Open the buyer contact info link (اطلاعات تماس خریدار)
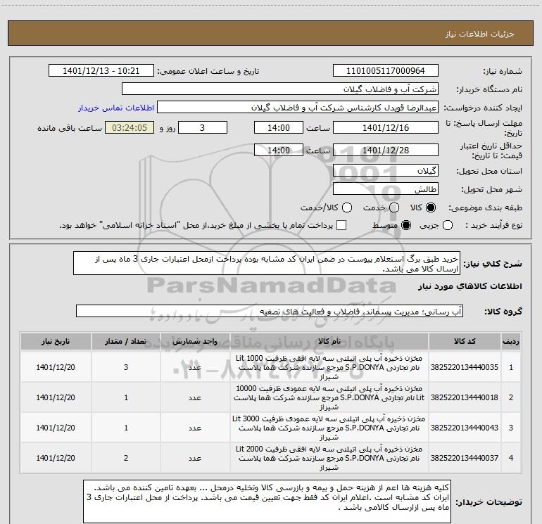Image resolution: width=542 pixels, height=524 pixels. point(116,108)
